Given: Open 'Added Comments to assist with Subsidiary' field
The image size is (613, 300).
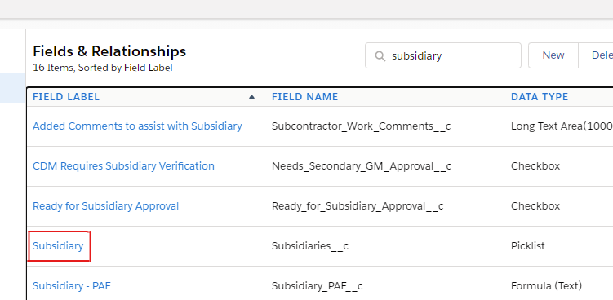Looking at the screenshot, I should [x=137, y=126].
